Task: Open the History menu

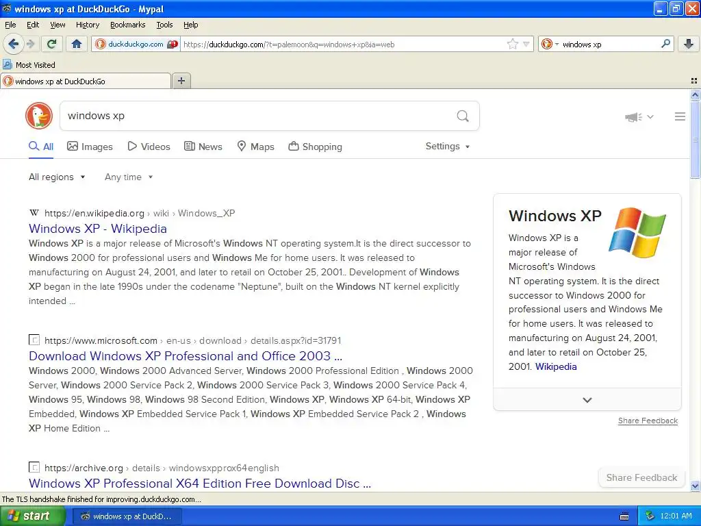Action: coord(88,25)
